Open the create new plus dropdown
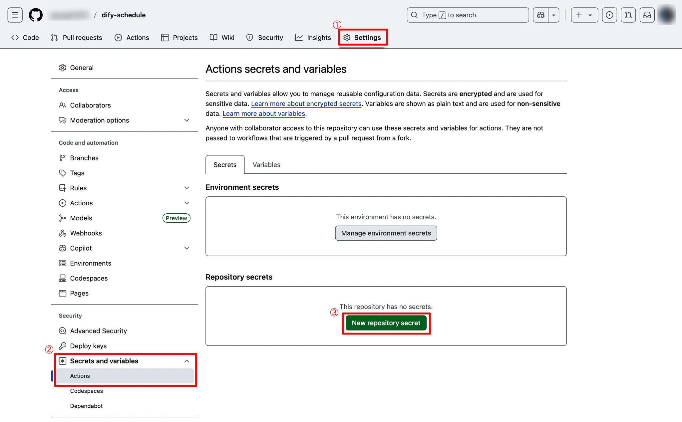The height and width of the screenshot is (422, 682). tap(584, 15)
